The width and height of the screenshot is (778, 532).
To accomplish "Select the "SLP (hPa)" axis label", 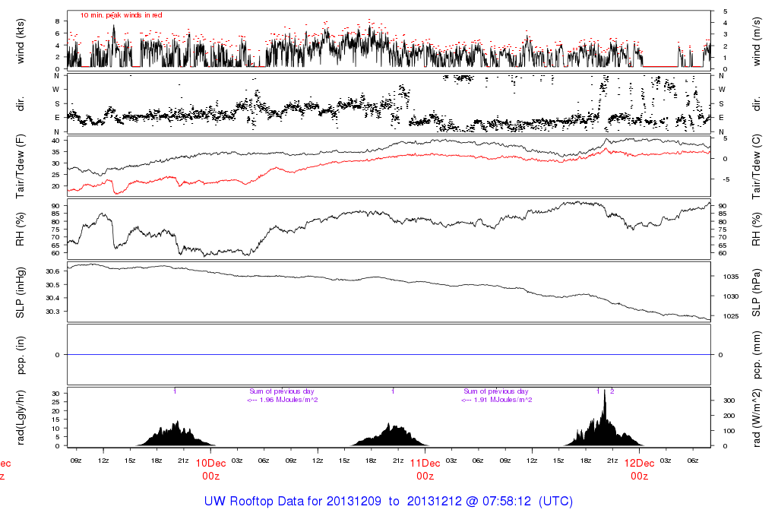I will (756, 293).
